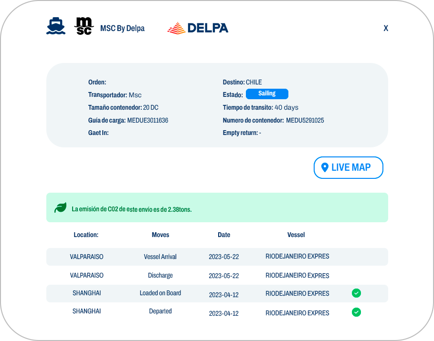
Task: Toggle the completion check for SHANGHAI Loaded row
Action: coord(356,293)
